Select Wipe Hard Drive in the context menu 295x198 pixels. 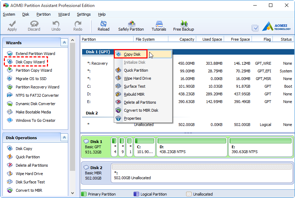pyautogui.click(x=143, y=78)
